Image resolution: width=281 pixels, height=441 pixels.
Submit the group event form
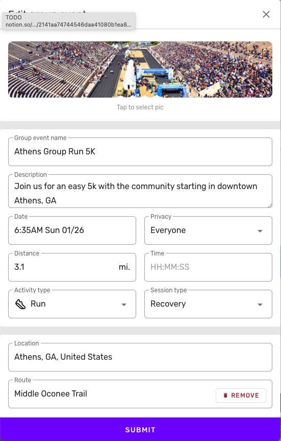pyautogui.click(x=140, y=429)
